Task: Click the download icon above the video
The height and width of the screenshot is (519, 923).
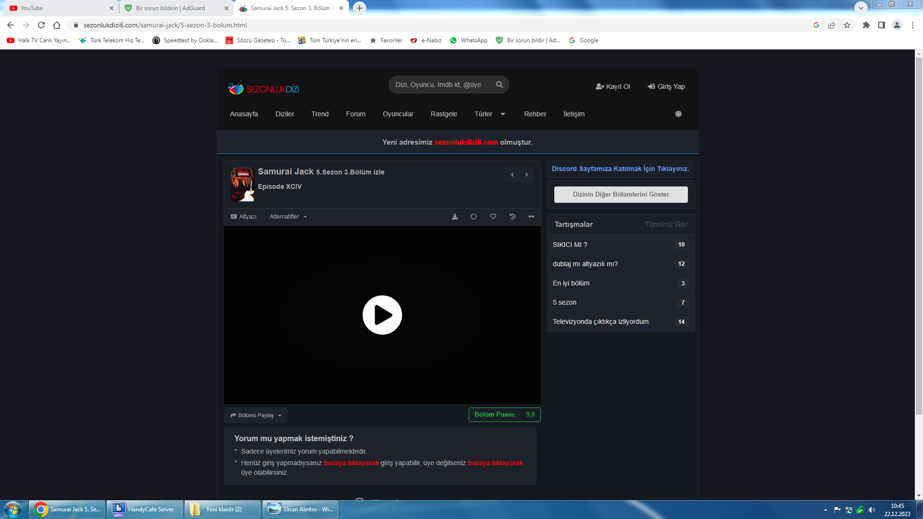Action: tap(455, 217)
